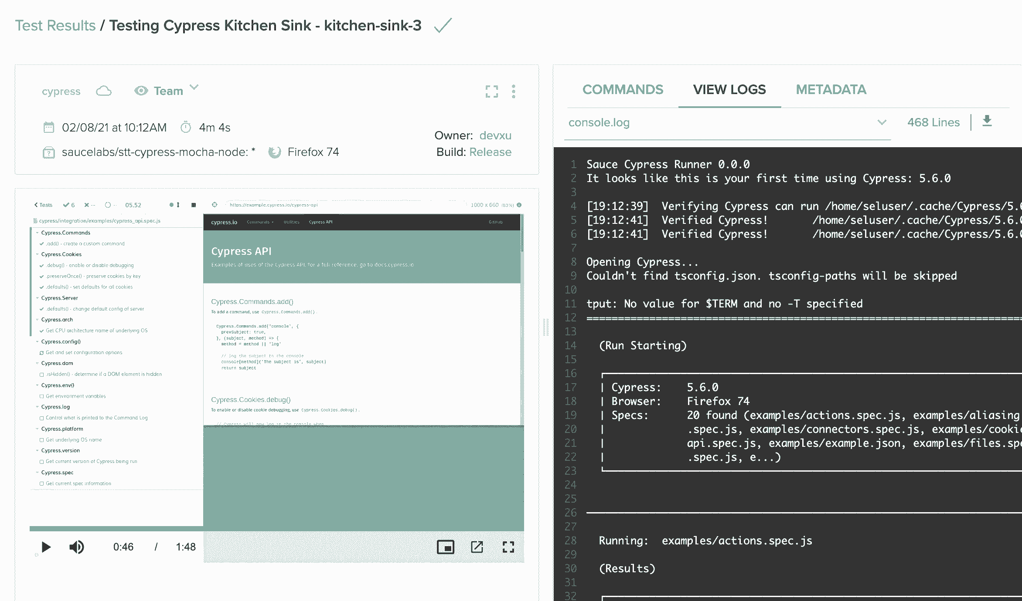Enable picture-in-picture mode for video

pyautogui.click(x=446, y=547)
